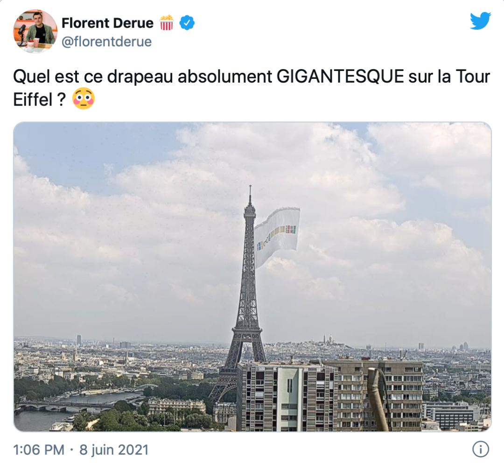Open the attached Eiffel Tower photo
The width and height of the screenshot is (504, 463).
(252, 276)
